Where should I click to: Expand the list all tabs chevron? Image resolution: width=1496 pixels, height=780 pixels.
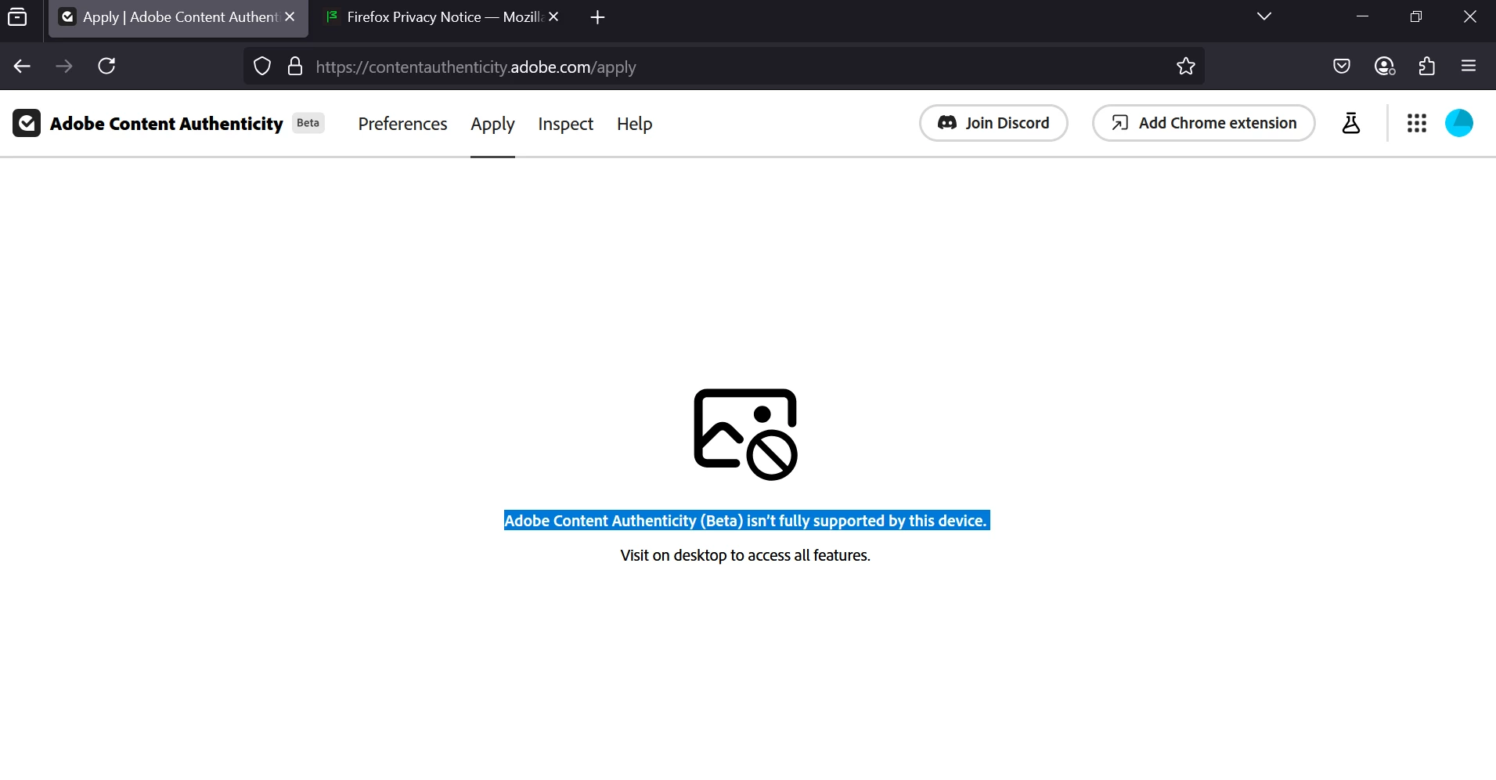tap(1263, 16)
